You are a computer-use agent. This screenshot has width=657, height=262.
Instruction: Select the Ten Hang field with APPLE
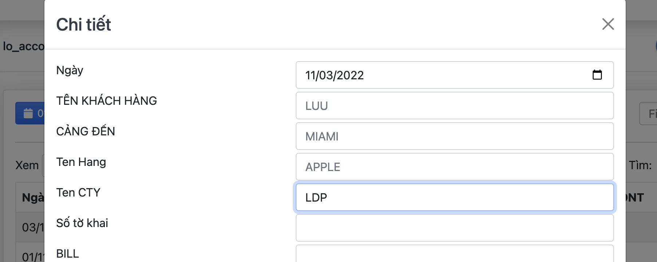pos(455,167)
